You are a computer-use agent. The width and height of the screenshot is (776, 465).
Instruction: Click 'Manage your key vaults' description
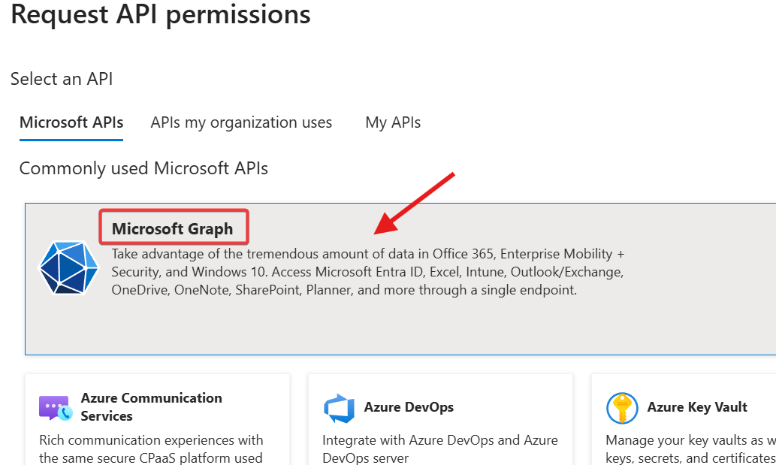[x=691, y=448]
